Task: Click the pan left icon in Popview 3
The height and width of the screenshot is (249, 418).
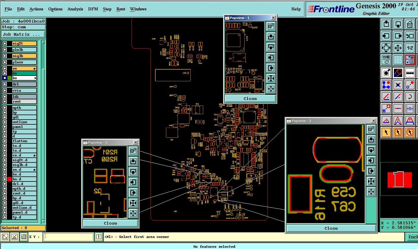Action: point(371,160)
